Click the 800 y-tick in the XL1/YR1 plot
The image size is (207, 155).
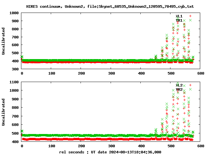point(15,29)
